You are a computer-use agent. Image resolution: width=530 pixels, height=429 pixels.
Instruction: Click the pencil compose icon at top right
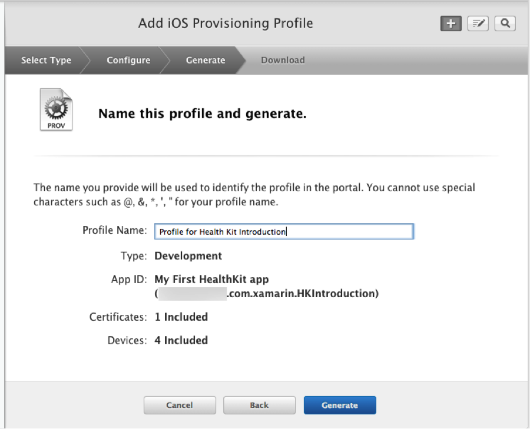(x=478, y=24)
